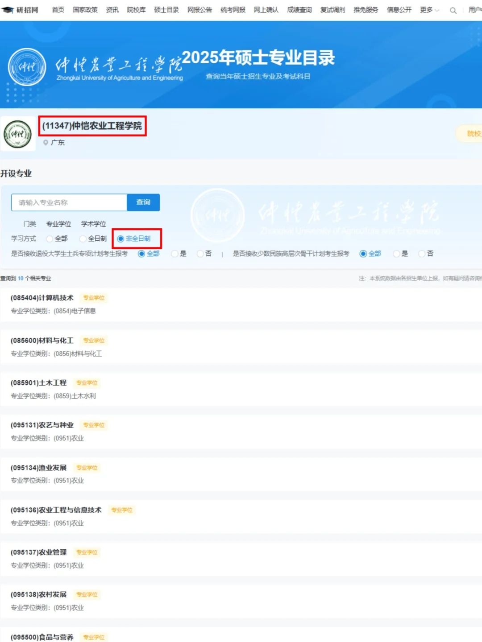Viewport: 482px width, 642px height.
Task: Open the search magnifier icon in navbar
Action: coord(453,10)
